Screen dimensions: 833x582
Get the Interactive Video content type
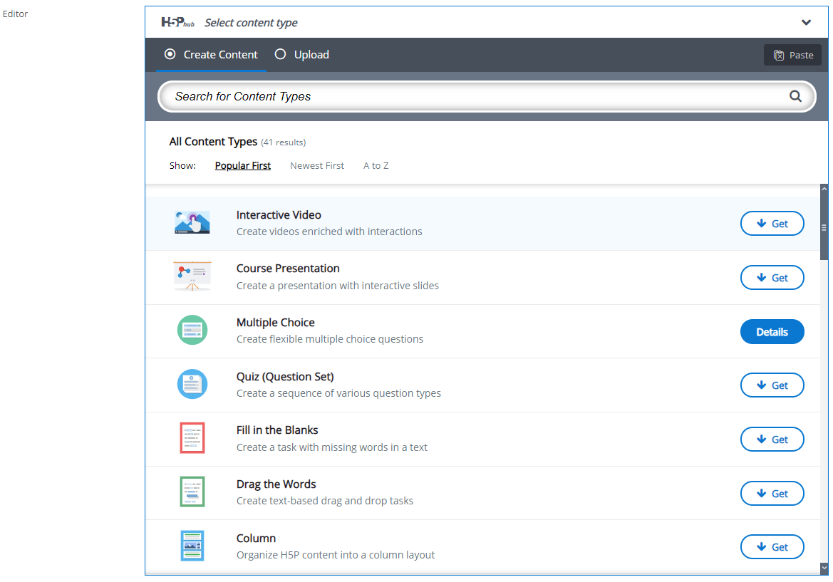click(x=772, y=224)
